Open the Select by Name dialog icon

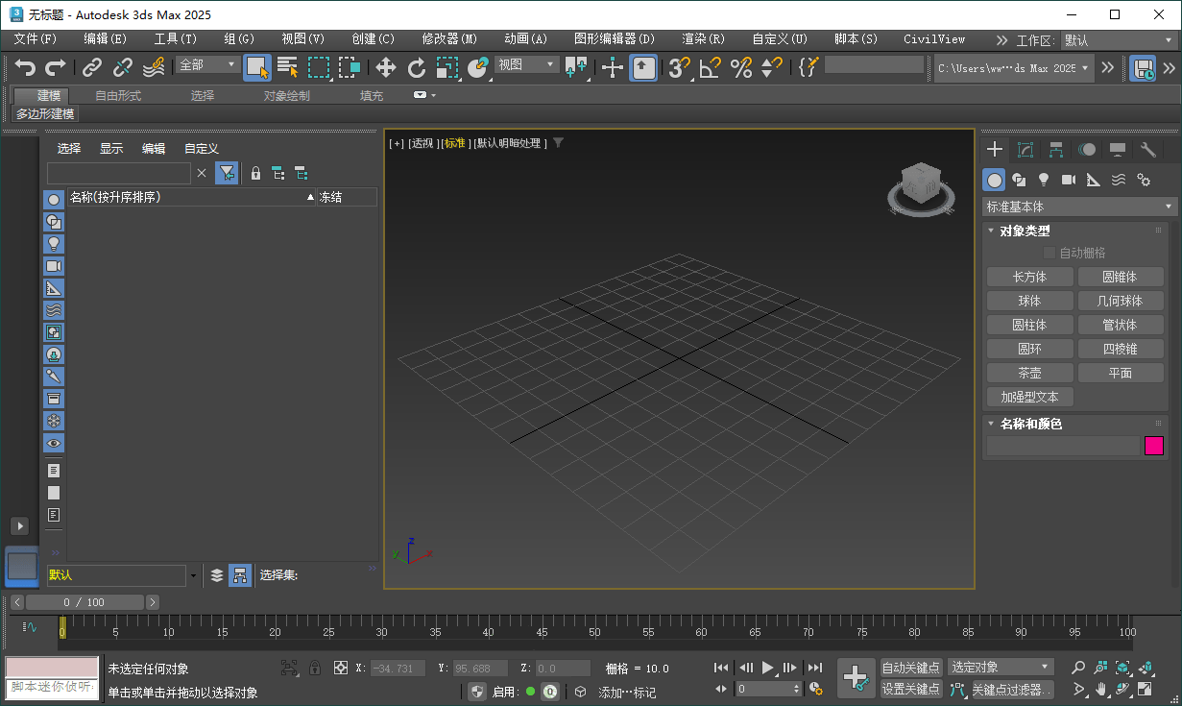(x=286, y=68)
